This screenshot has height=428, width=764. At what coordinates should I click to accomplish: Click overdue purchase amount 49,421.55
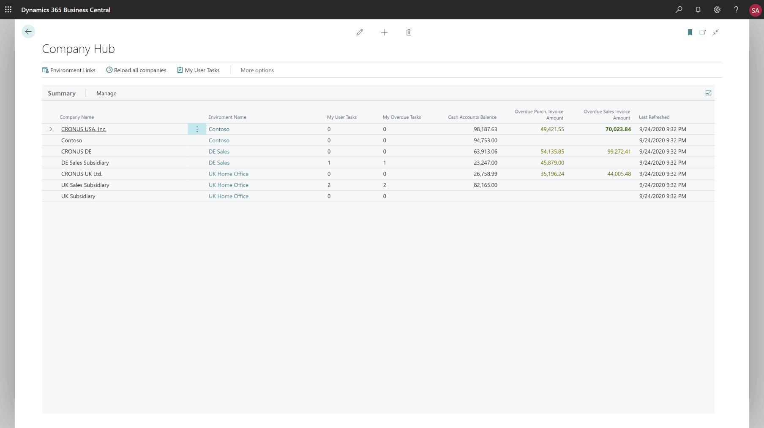552,129
